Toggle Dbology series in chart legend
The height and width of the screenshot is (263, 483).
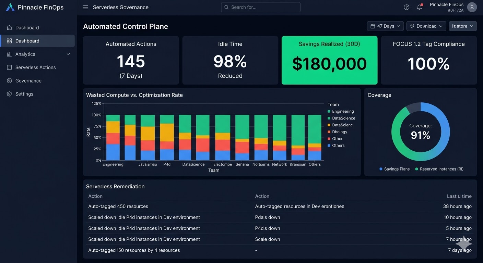337,132
